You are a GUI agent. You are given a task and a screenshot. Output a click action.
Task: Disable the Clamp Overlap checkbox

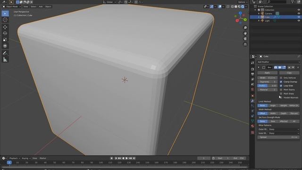pyautogui.click(x=281, y=82)
